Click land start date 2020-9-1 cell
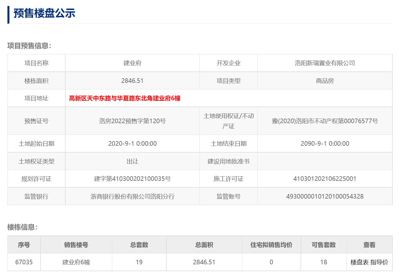The height and width of the screenshot is (274, 399). 132,144
